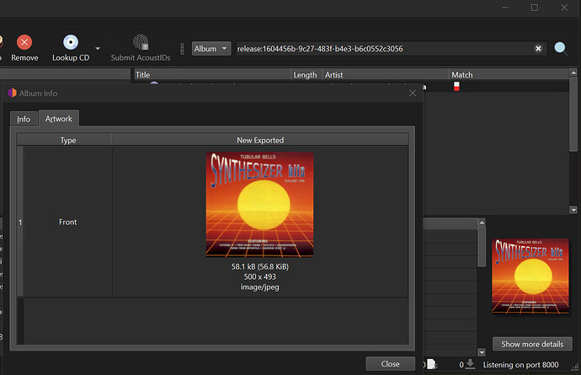Click the image/jpeg type text

pos(259,287)
